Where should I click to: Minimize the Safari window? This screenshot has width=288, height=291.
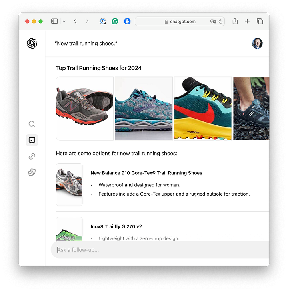point(34,21)
